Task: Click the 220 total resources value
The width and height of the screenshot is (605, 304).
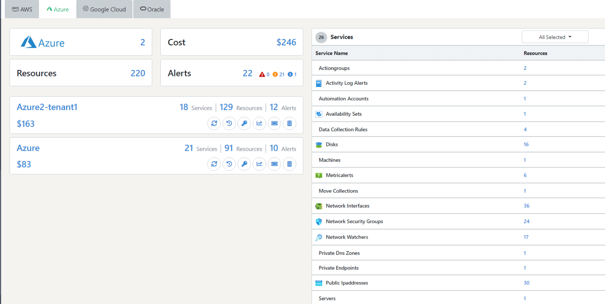Action: click(x=138, y=73)
